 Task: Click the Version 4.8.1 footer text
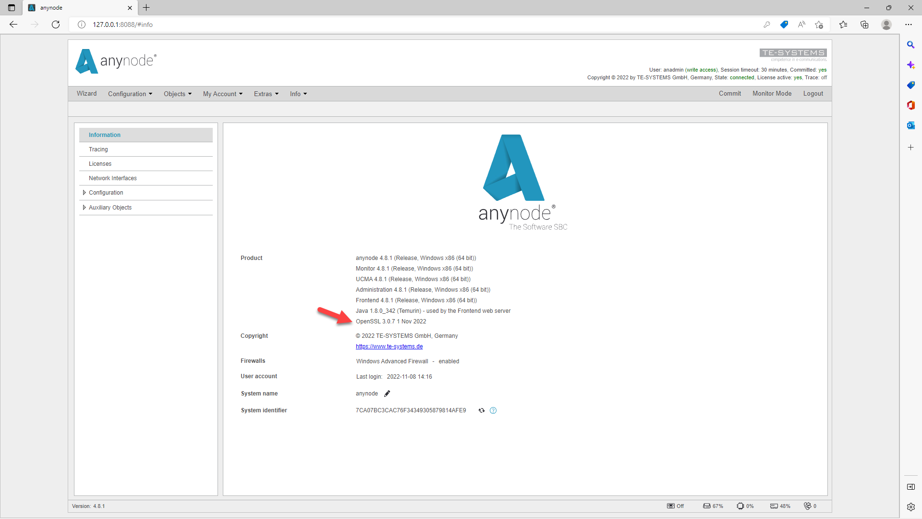tap(88, 506)
